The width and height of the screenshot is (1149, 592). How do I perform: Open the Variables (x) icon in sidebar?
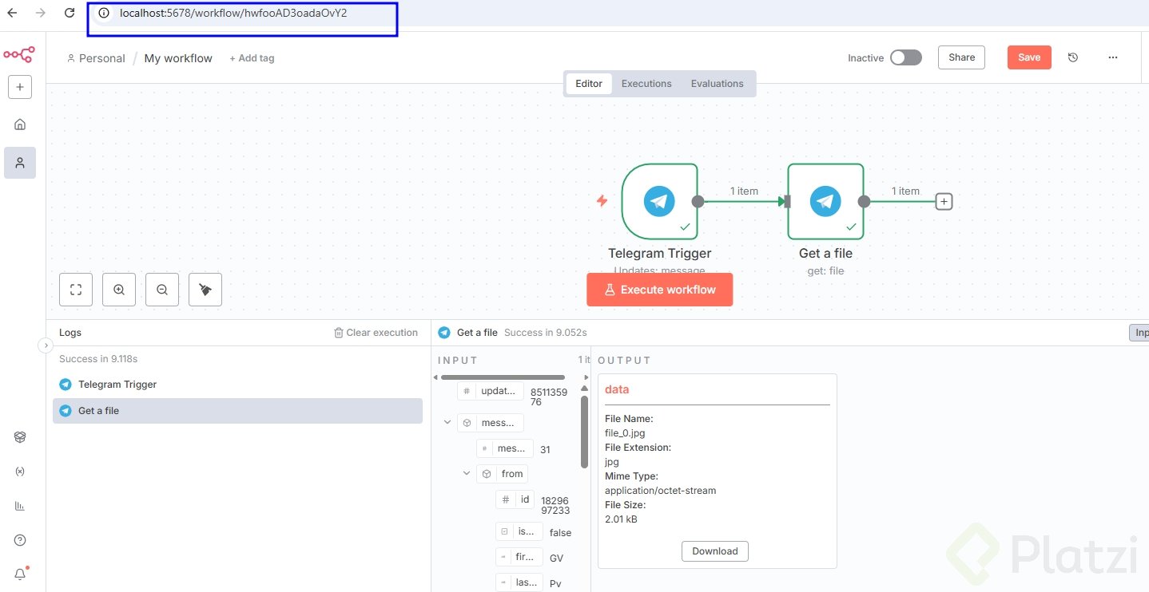pos(20,472)
